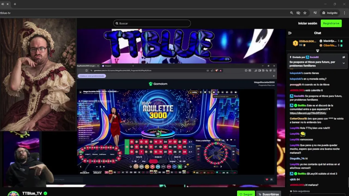This screenshot has height=196, width=349.
Task: Click the x2 double-bet chip button
Action: click(180, 167)
